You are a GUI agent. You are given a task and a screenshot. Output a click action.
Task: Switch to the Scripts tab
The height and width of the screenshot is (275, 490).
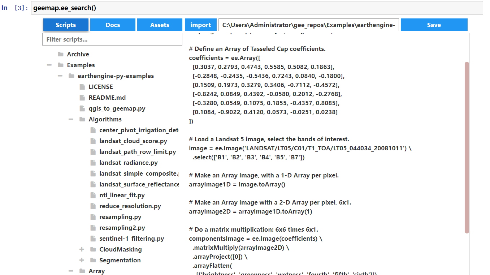66,25
